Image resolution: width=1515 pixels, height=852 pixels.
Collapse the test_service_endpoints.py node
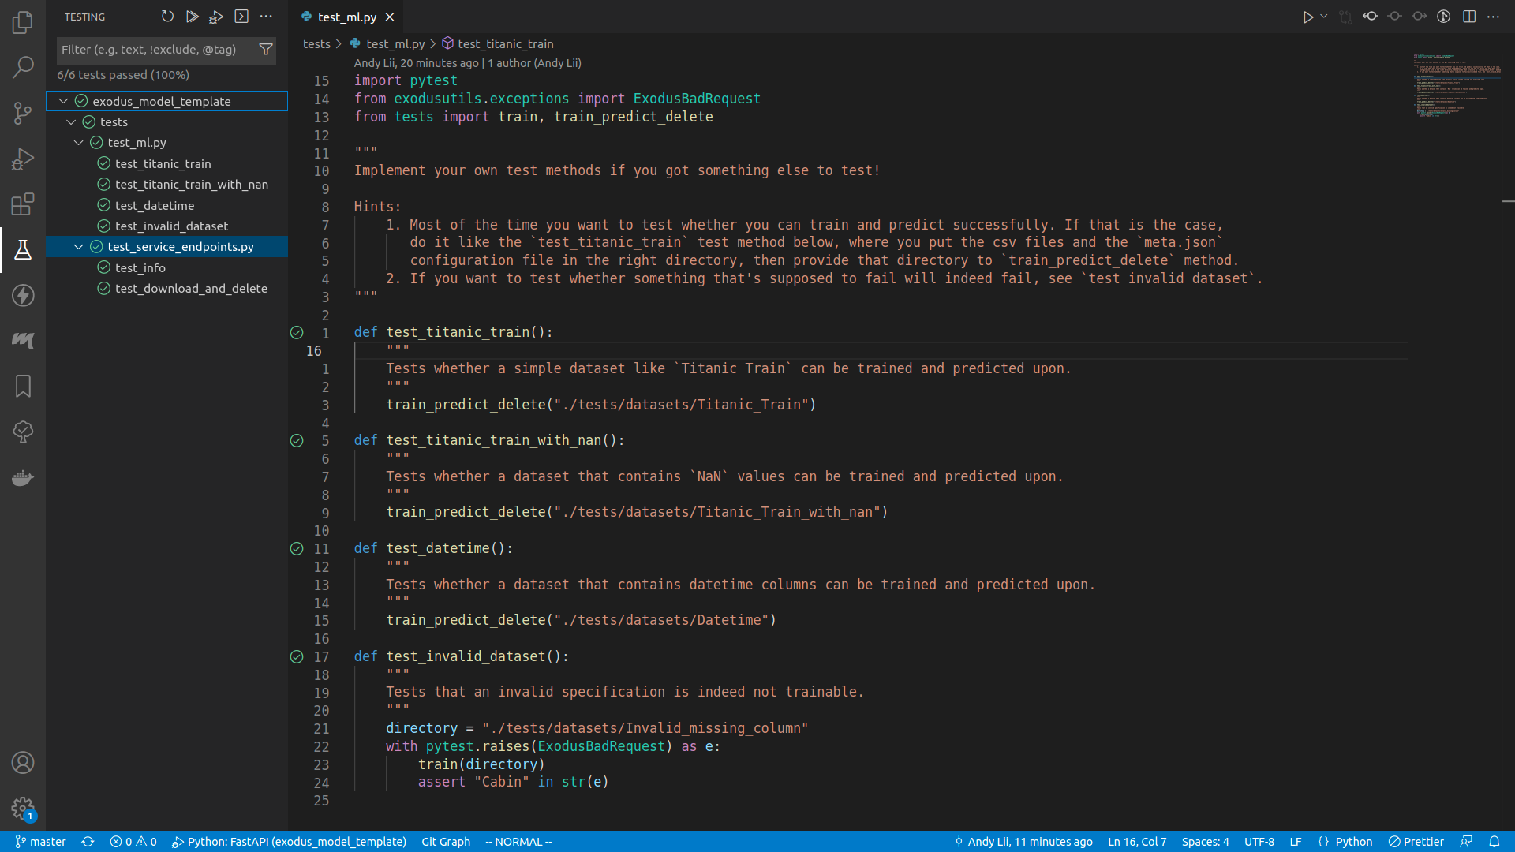click(x=78, y=247)
